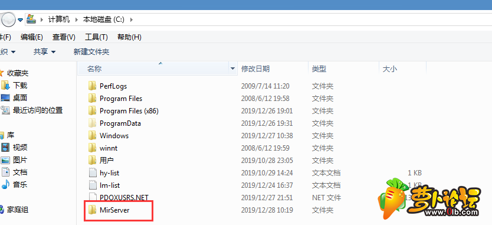Click the 文档 library icon
Image resolution: width=492 pixels, height=225 pixels.
point(5,172)
